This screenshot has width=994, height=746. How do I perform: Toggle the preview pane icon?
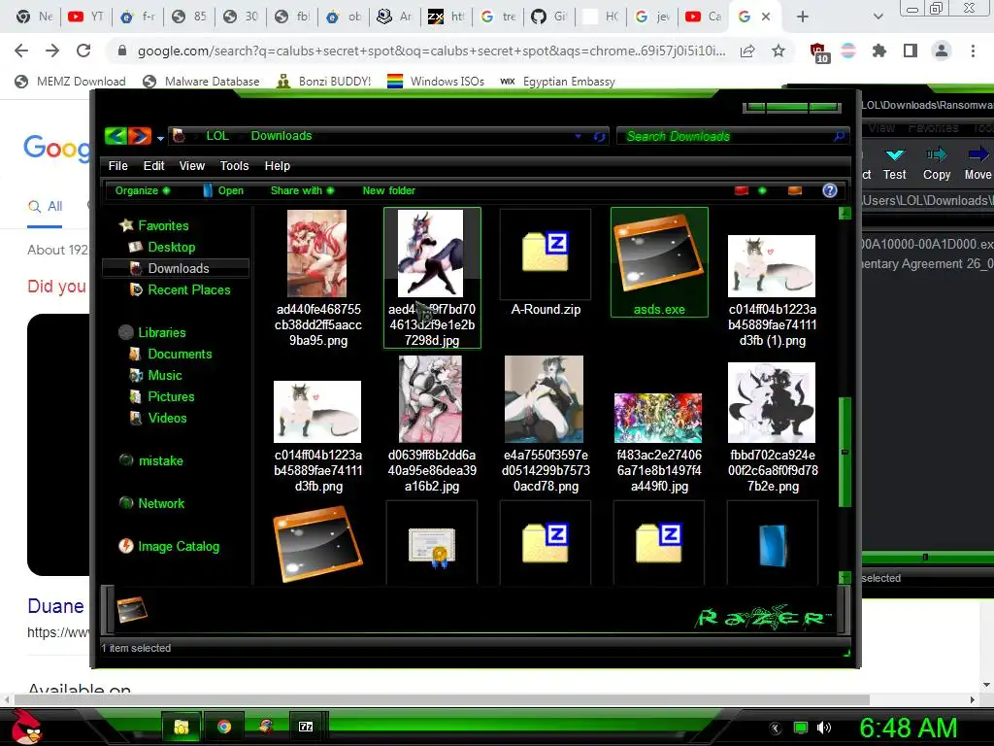[794, 190]
